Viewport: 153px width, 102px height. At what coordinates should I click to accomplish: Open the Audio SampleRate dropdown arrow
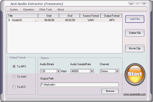tap(92, 71)
